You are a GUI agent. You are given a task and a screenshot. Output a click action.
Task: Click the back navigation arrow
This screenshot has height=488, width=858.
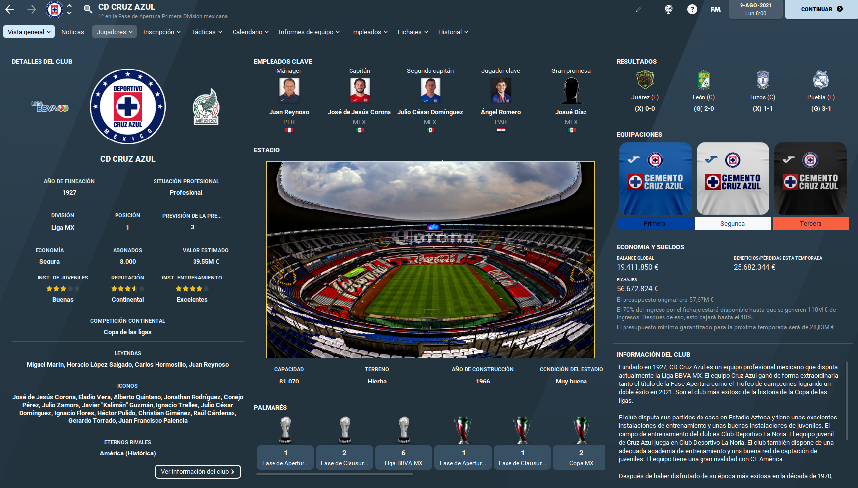pos(10,9)
